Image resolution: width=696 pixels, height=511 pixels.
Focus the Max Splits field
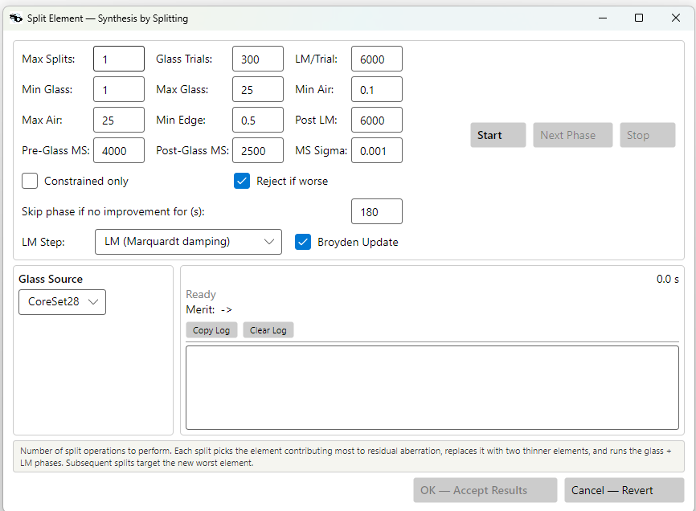pyautogui.click(x=119, y=59)
